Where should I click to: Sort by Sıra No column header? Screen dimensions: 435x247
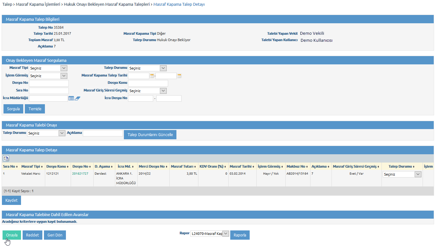pos(10,166)
